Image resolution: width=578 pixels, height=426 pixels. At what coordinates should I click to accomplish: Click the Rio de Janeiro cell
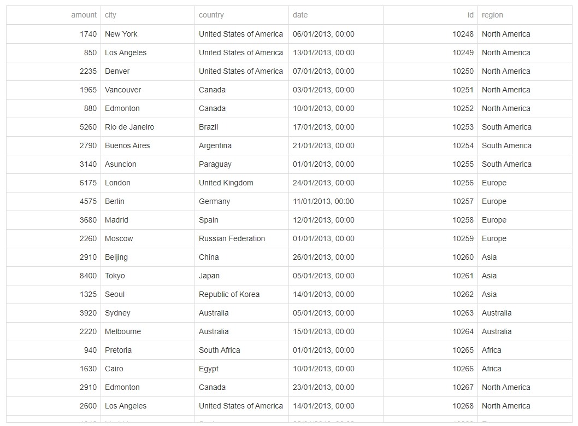point(129,127)
